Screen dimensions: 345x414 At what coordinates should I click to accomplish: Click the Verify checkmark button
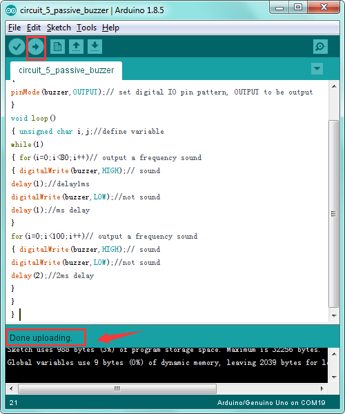[x=17, y=47]
